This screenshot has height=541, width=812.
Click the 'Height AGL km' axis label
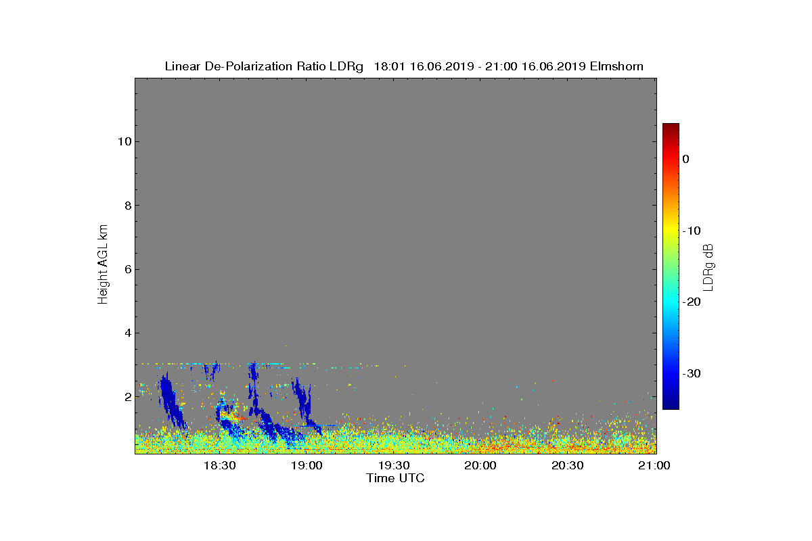point(103,266)
